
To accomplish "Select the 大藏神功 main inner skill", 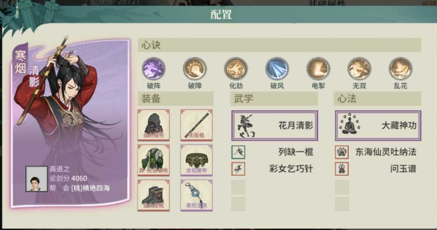I will tap(378, 125).
